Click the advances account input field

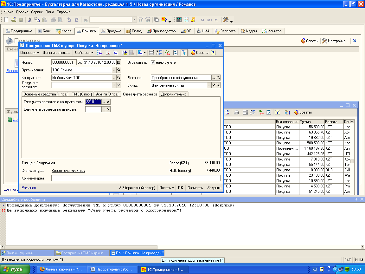tap(93, 109)
